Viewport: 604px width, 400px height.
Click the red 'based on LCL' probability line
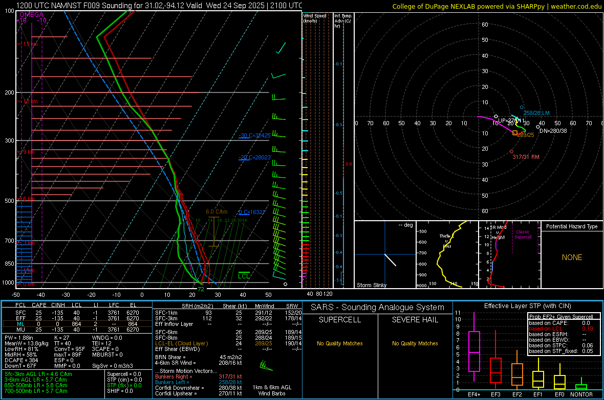(561, 328)
